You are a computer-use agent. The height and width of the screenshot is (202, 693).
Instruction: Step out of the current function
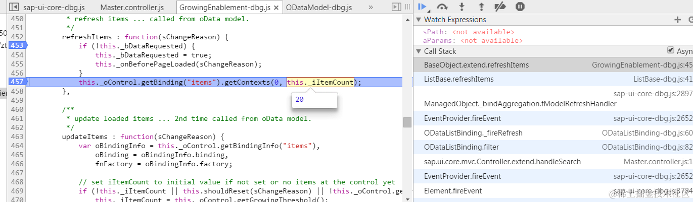(481, 7)
